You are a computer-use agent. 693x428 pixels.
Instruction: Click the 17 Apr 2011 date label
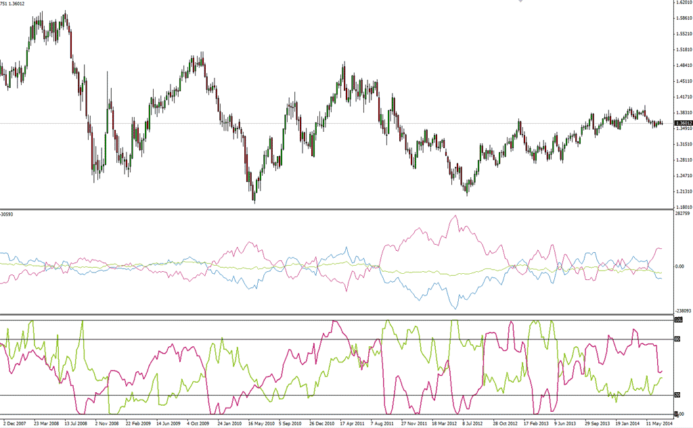(x=352, y=423)
